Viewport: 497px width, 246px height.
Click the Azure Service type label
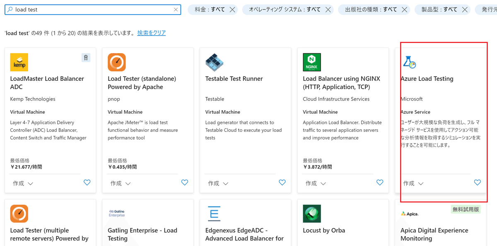pyautogui.click(x=415, y=112)
